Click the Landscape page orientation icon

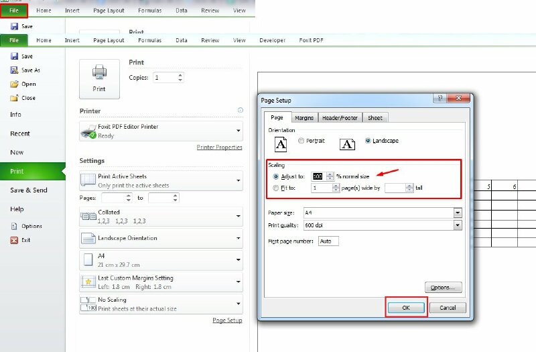(x=347, y=144)
